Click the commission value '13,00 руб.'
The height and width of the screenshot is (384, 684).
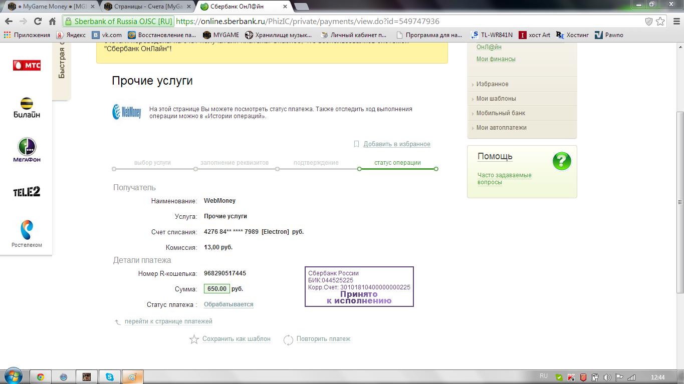pyautogui.click(x=218, y=247)
